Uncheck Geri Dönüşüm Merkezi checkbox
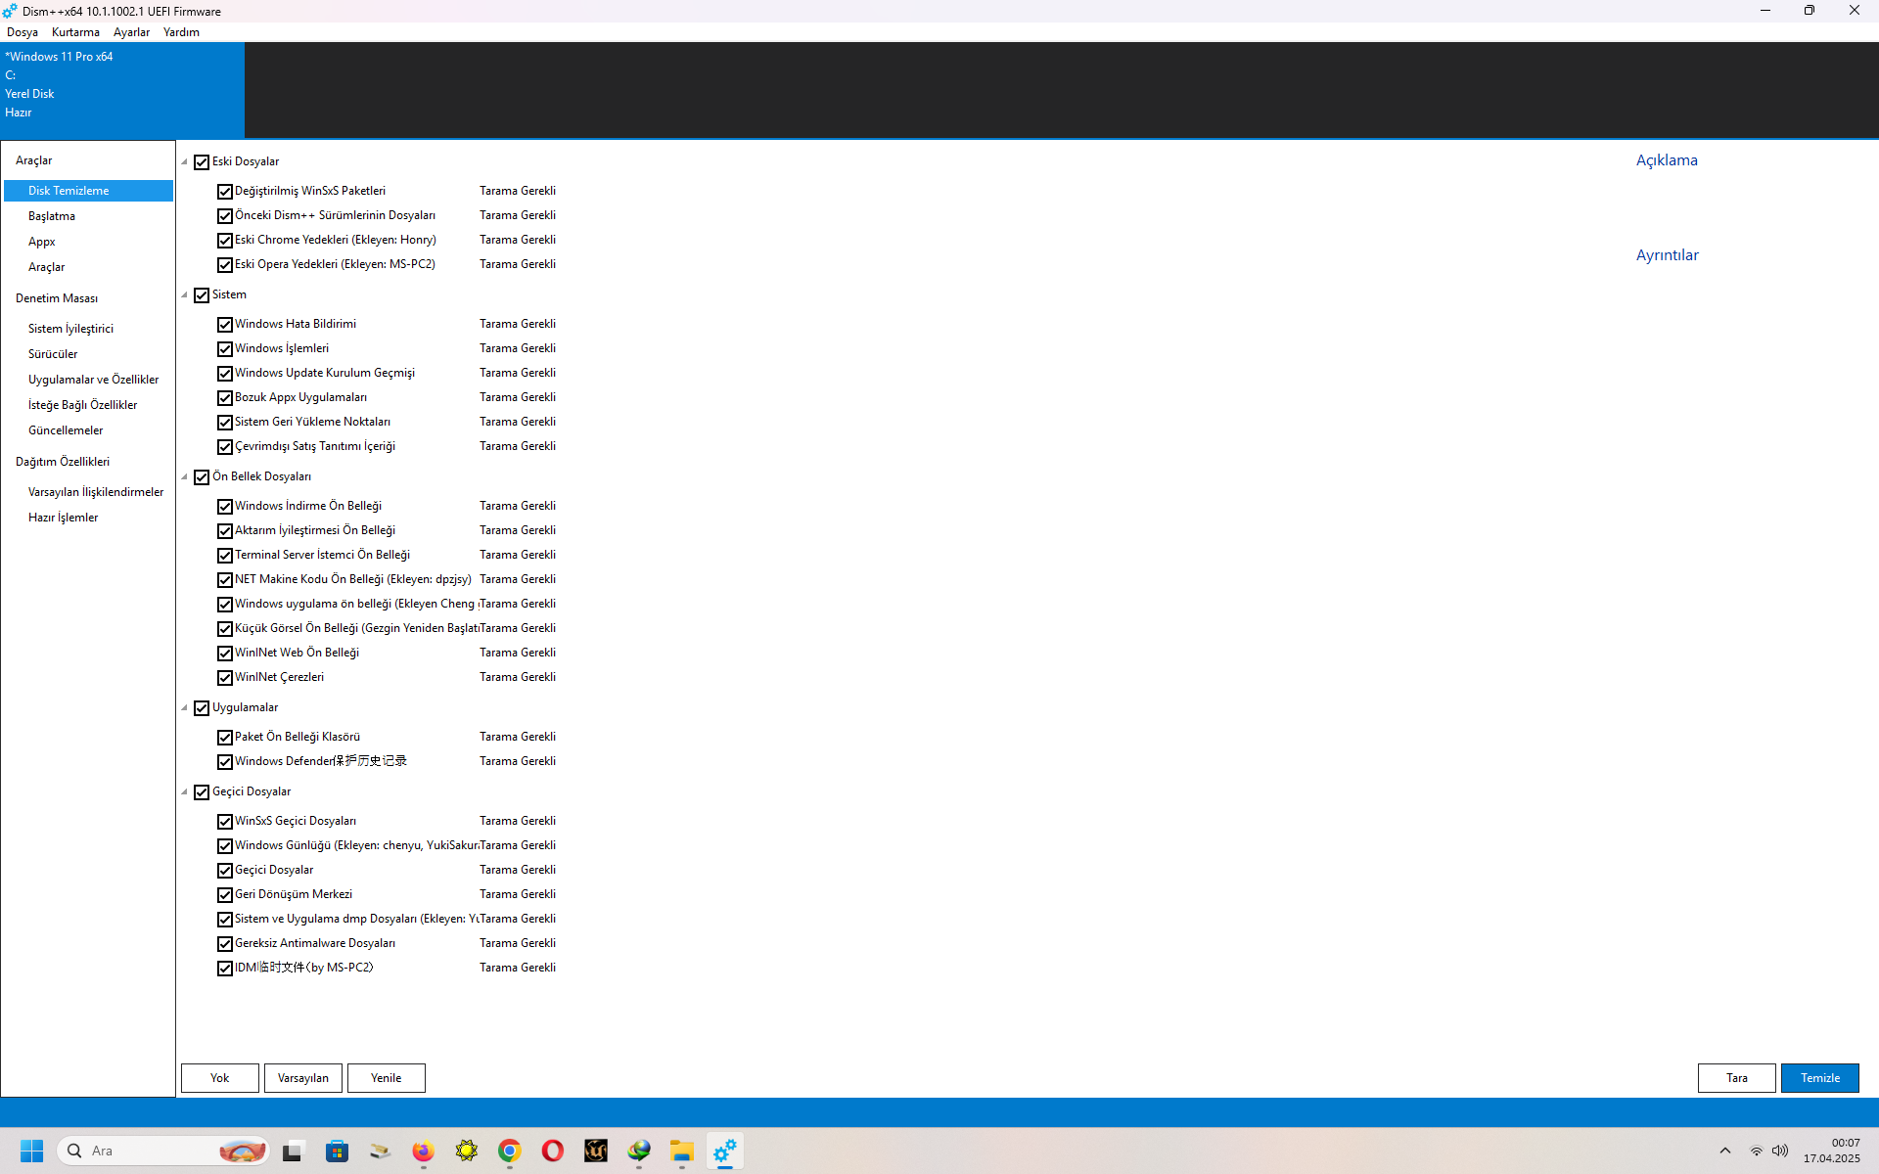 (x=225, y=895)
